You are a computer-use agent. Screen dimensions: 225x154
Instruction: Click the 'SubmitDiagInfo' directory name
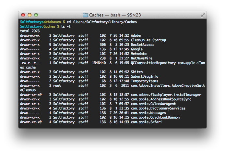coord(145,76)
